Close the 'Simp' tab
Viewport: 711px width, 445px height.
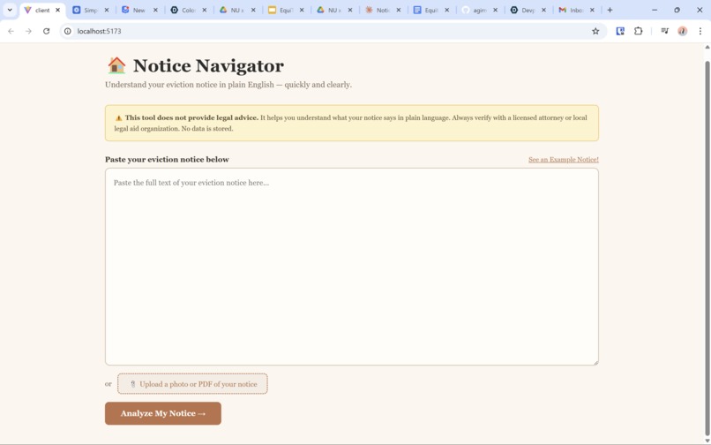pyautogui.click(x=107, y=10)
